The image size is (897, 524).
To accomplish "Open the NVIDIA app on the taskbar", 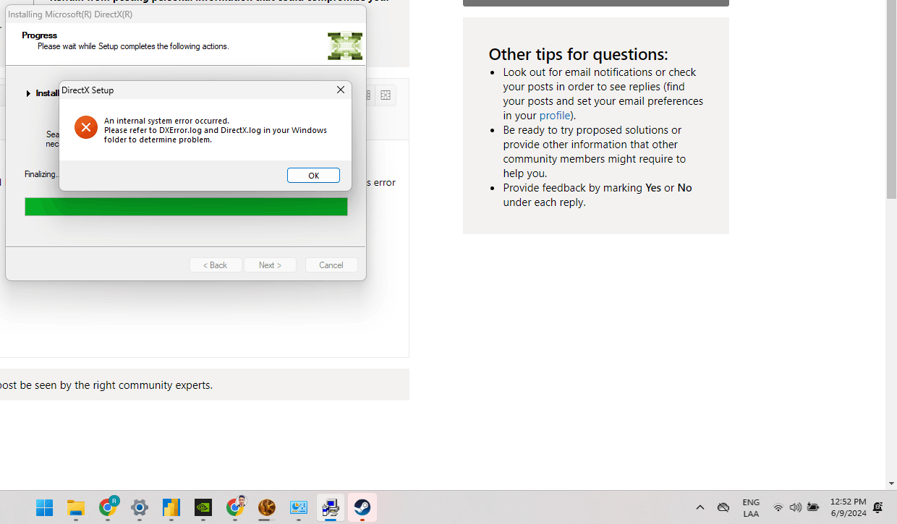I will (203, 508).
